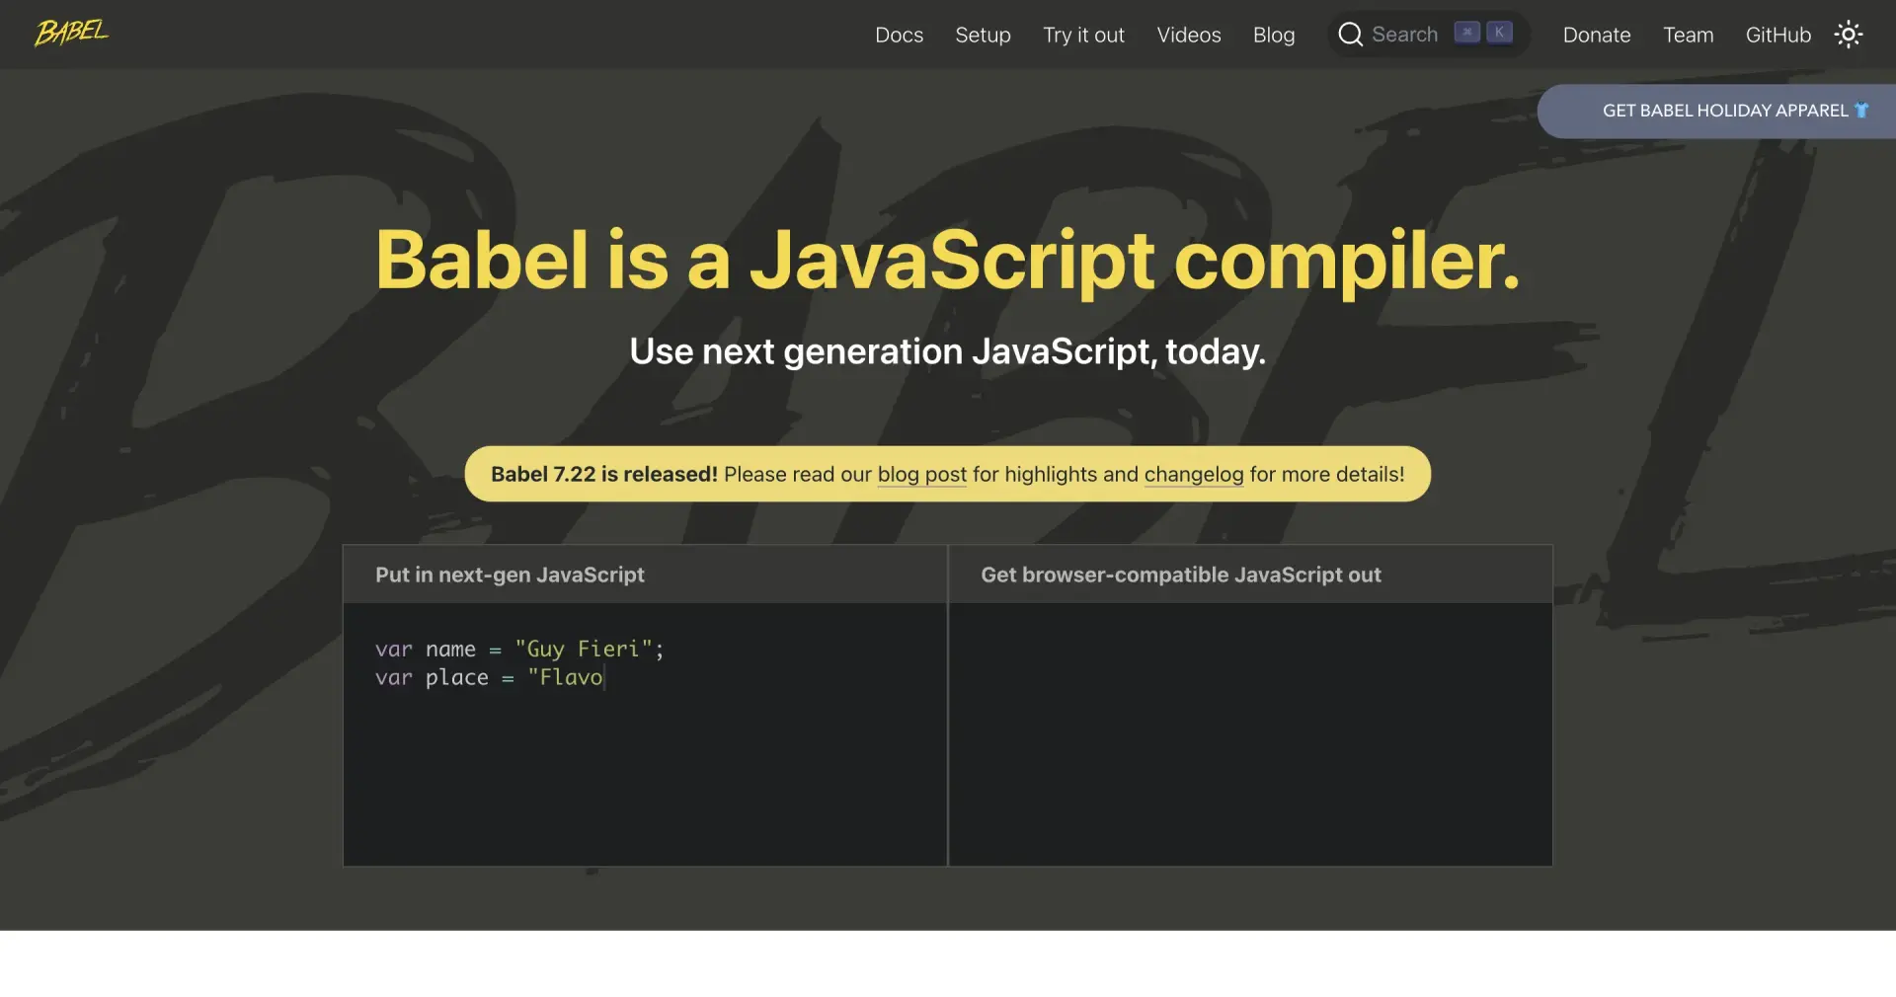Click the Babel logo

point(70,33)
